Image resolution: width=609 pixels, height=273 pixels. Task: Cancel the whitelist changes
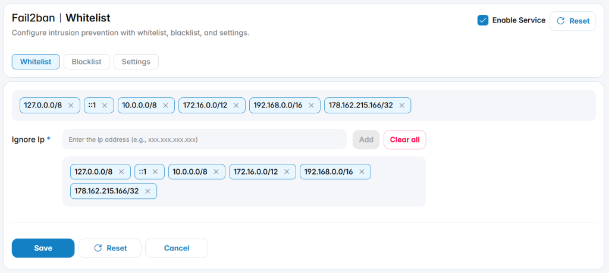tap(177, 248)
